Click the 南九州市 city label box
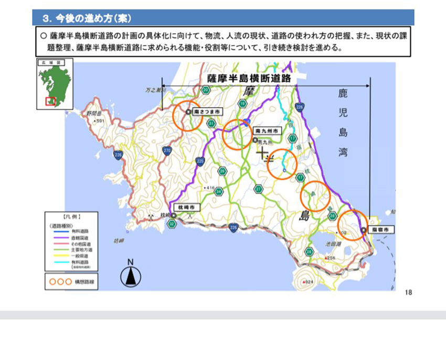Screen dimensions: 446x338 (x=267, y=131)
